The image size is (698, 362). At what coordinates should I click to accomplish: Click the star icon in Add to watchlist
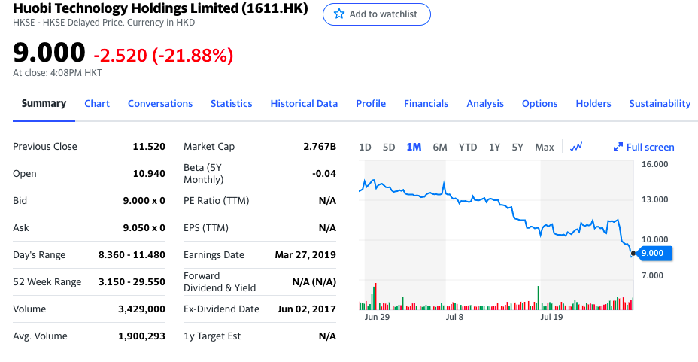point(339,14)
